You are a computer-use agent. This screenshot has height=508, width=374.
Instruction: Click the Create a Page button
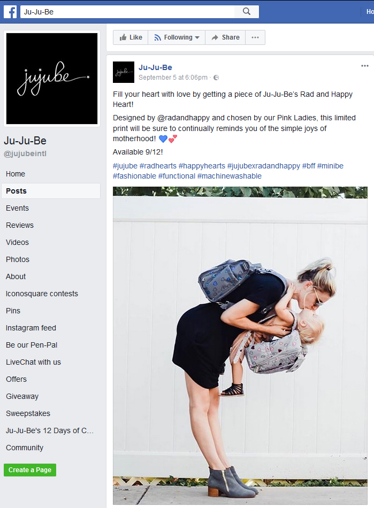[x=30, y=470]
